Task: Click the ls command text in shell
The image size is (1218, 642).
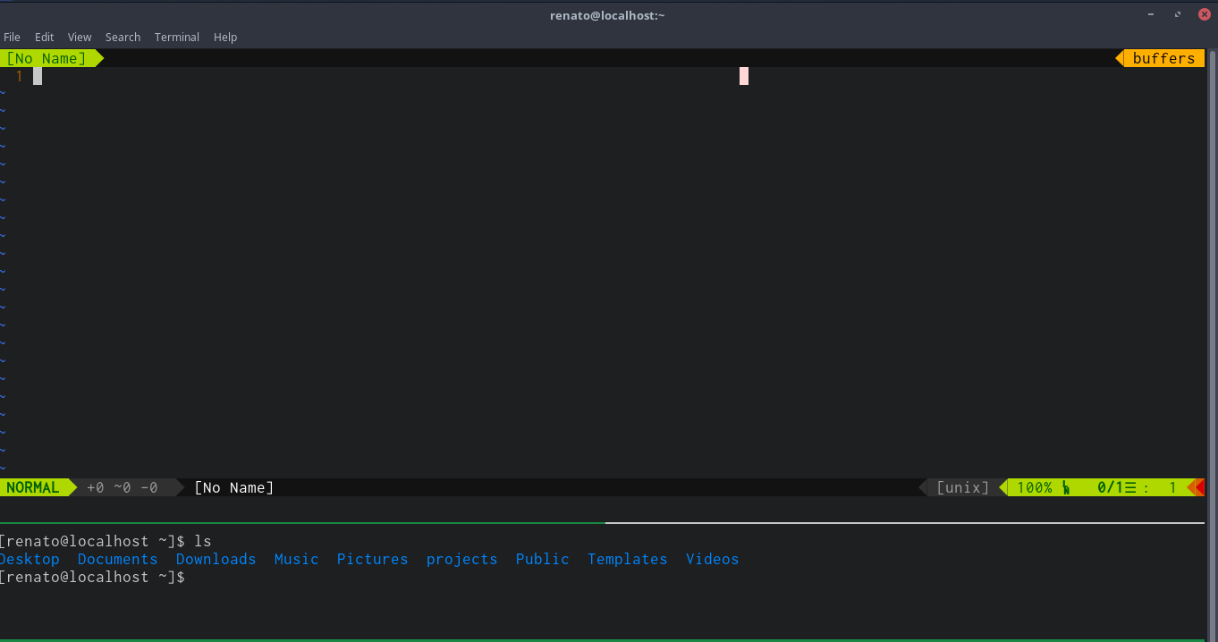Action: 203,541
